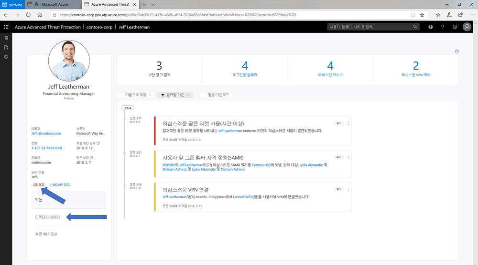Open the user account avatar icon
This screenshot has height=265, width=478.
(x=467, y=27)
